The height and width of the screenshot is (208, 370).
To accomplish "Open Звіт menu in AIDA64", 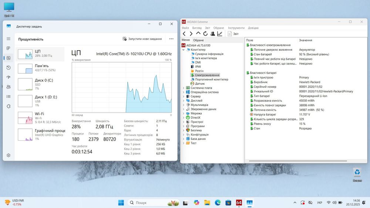I will [x=208, y=28].
